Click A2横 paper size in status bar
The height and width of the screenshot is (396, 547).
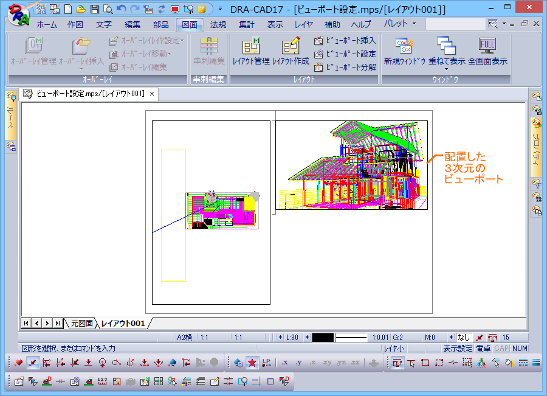185,338
